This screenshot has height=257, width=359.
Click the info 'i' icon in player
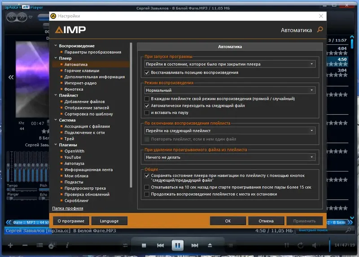point(67,245)
